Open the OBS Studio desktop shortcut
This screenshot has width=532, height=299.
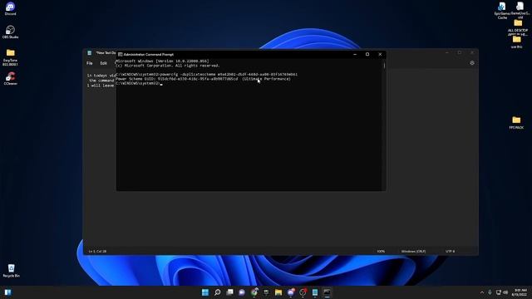click(10, 32)
